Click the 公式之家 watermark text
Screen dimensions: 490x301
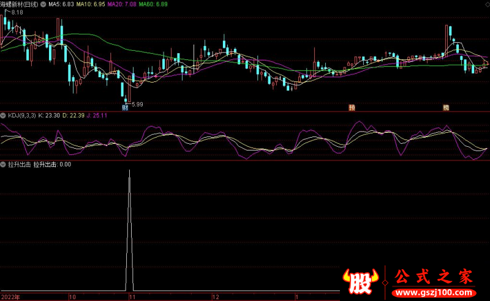coord(433,276)
